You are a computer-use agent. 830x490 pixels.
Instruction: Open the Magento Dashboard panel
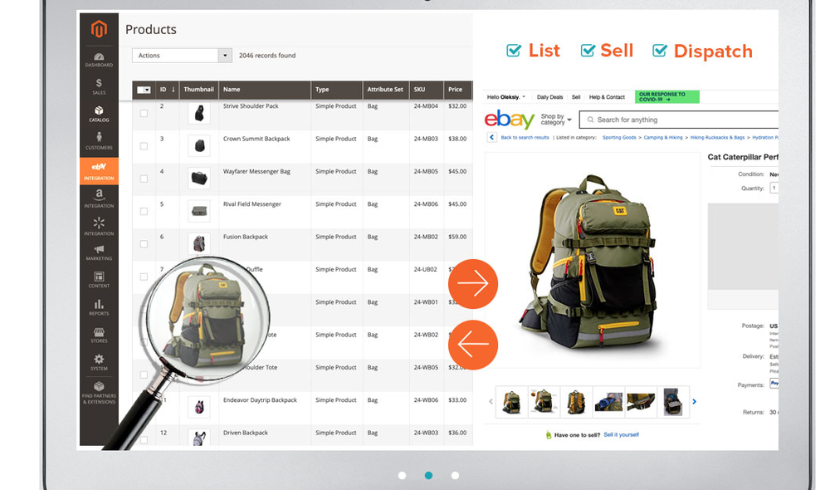[99, 58]
